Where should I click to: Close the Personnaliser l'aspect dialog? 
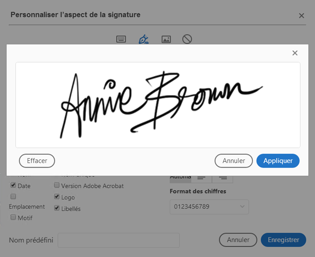pyautogui.click(x=301, y=16)
